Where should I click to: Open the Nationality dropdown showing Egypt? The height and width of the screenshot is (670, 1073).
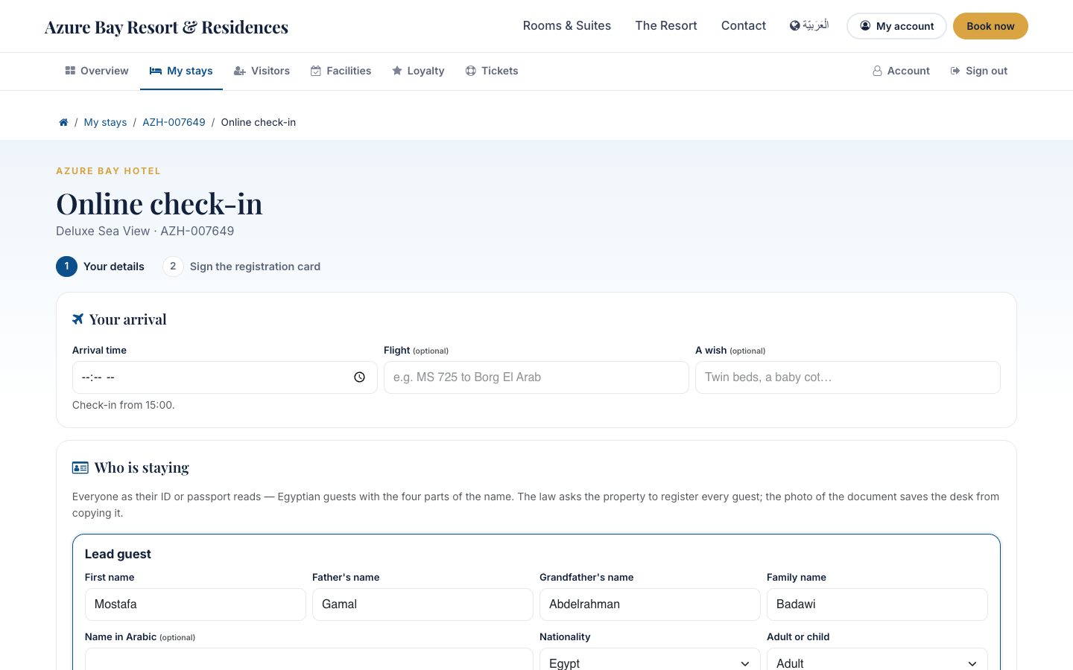[650, 663]
